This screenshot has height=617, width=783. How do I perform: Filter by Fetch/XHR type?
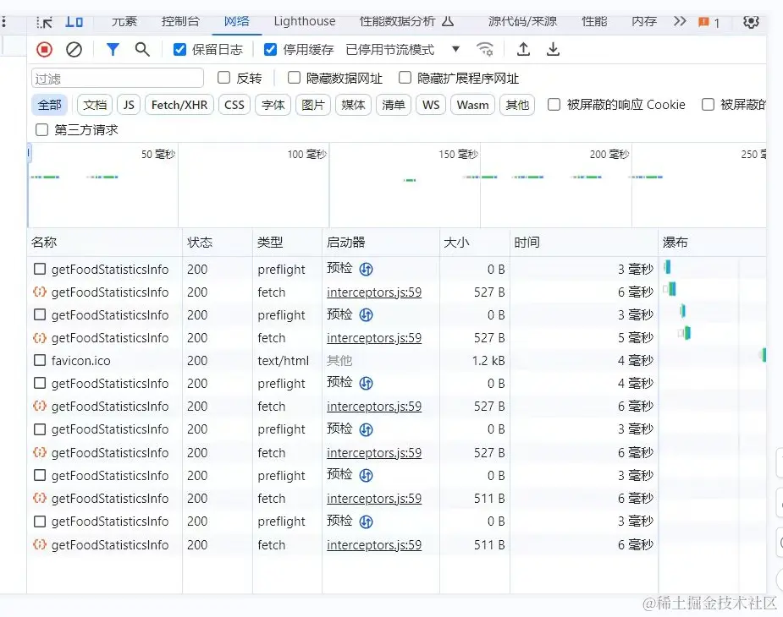point(179,106)
